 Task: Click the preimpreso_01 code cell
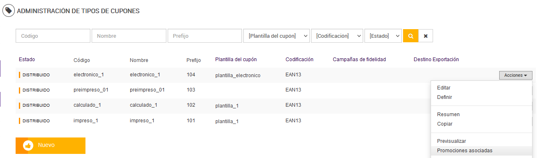[91, 90]
